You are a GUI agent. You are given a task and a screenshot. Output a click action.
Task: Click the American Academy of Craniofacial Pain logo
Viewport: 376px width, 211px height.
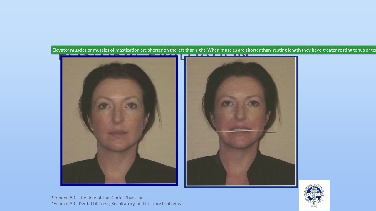click(314, 195)
